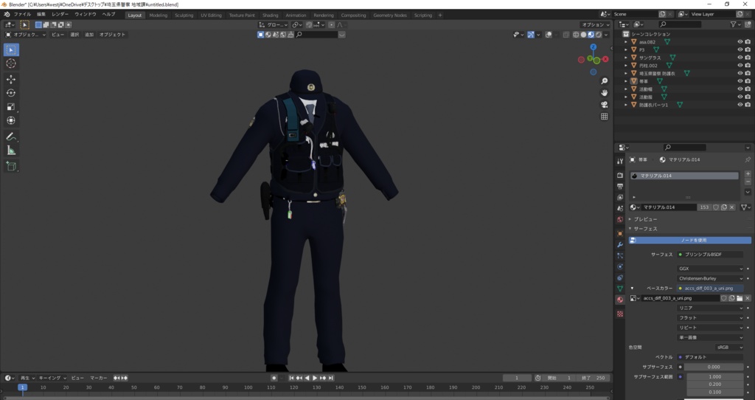Adjust the サブサーフェス value slider

714,367
